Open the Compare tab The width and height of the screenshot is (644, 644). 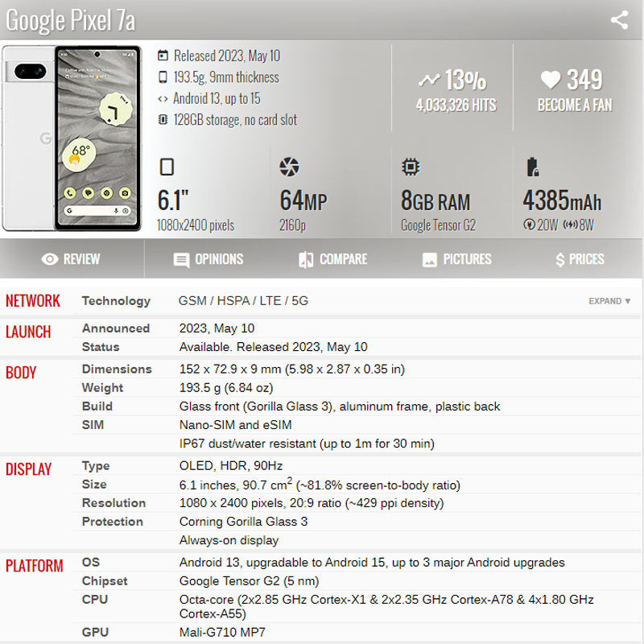[x=332, y=259]
